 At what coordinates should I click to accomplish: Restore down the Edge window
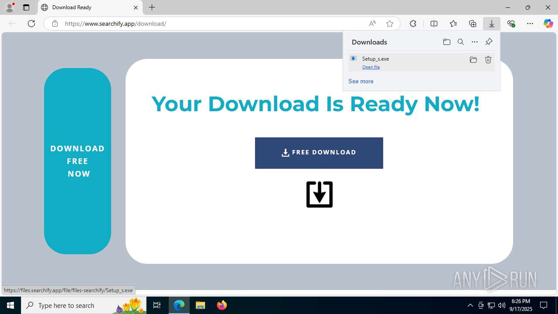pyautogui.click(x=528, y=7)
